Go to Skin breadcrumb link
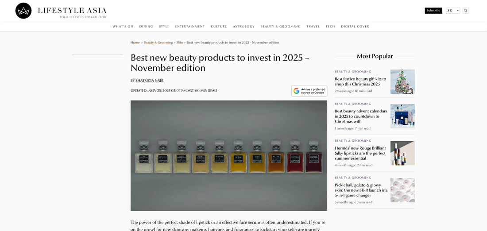Screen dimensions: 487x231 point(179,42)
